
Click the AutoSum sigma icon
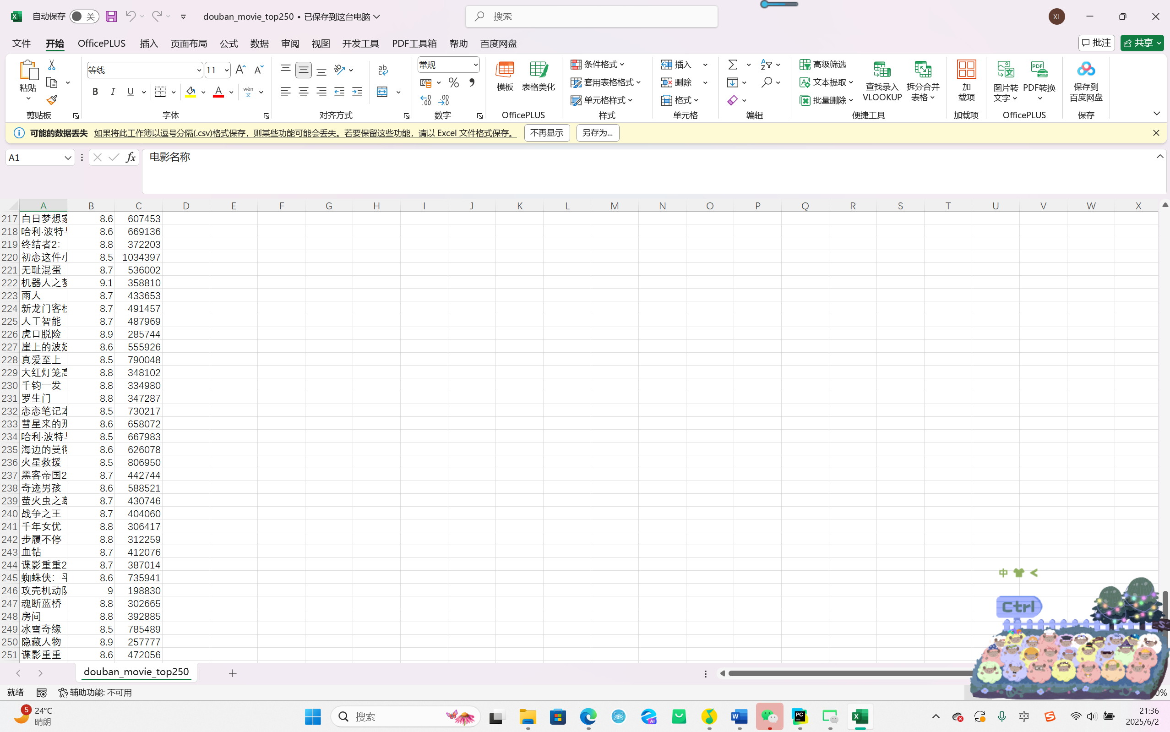(733, 65)
